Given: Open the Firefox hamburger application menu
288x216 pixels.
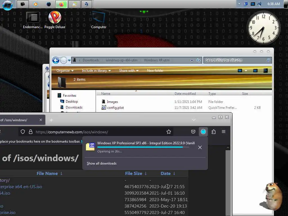Looking at the screenshot, I should coord(224,132).
